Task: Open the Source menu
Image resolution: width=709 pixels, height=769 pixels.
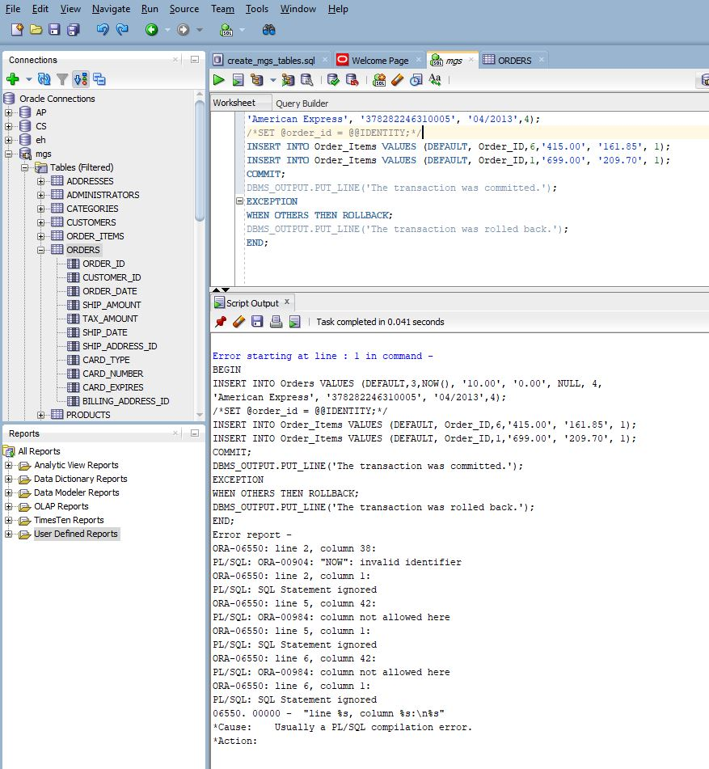Action: pyautogui.click(x=184, y=9)
